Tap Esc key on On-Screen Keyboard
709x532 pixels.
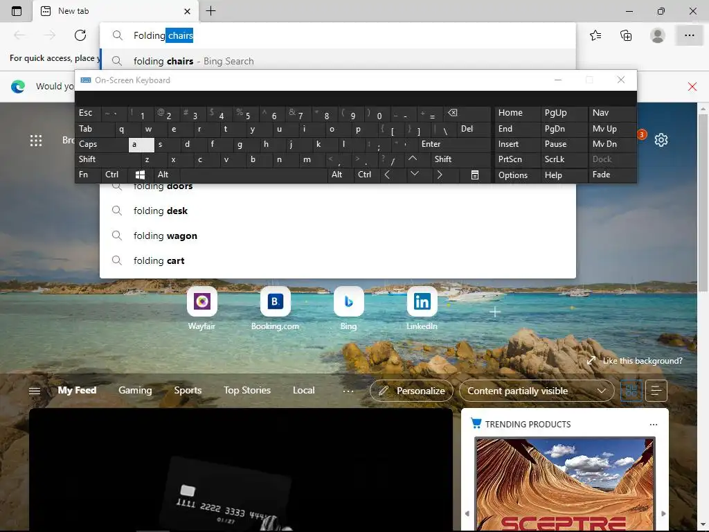click(89, 113)
